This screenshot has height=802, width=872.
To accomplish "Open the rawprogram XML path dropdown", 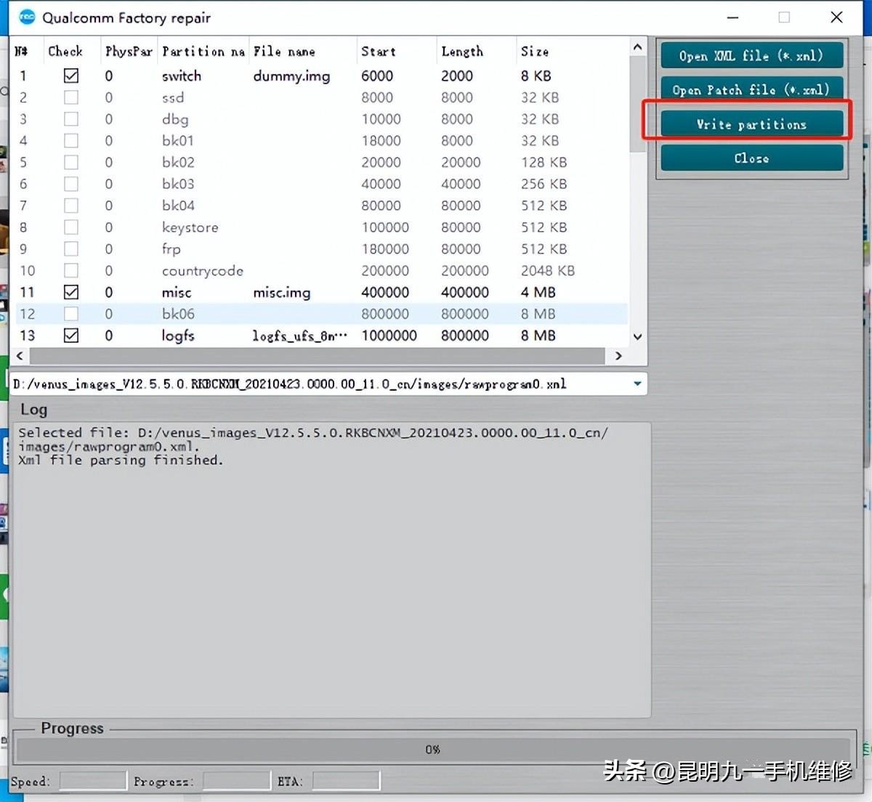I will (637, 384).
